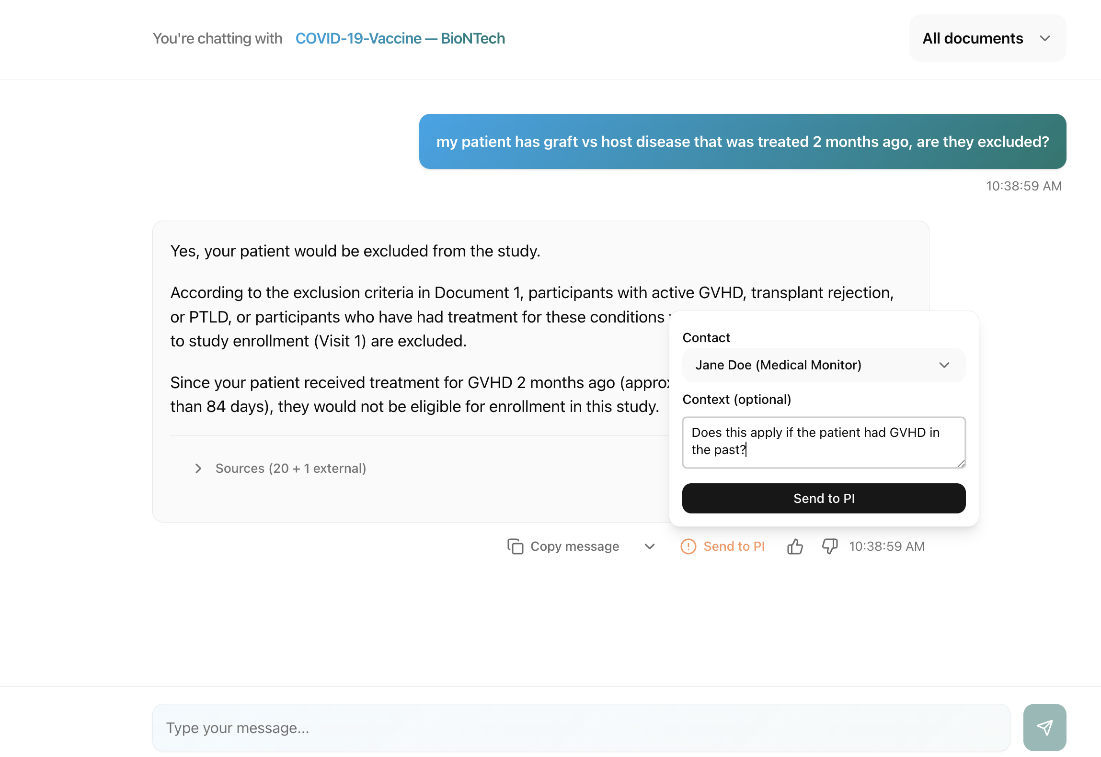Focus the Type your message input
1101x757 pixels.
pyautogui.click(x=581, y=727)
